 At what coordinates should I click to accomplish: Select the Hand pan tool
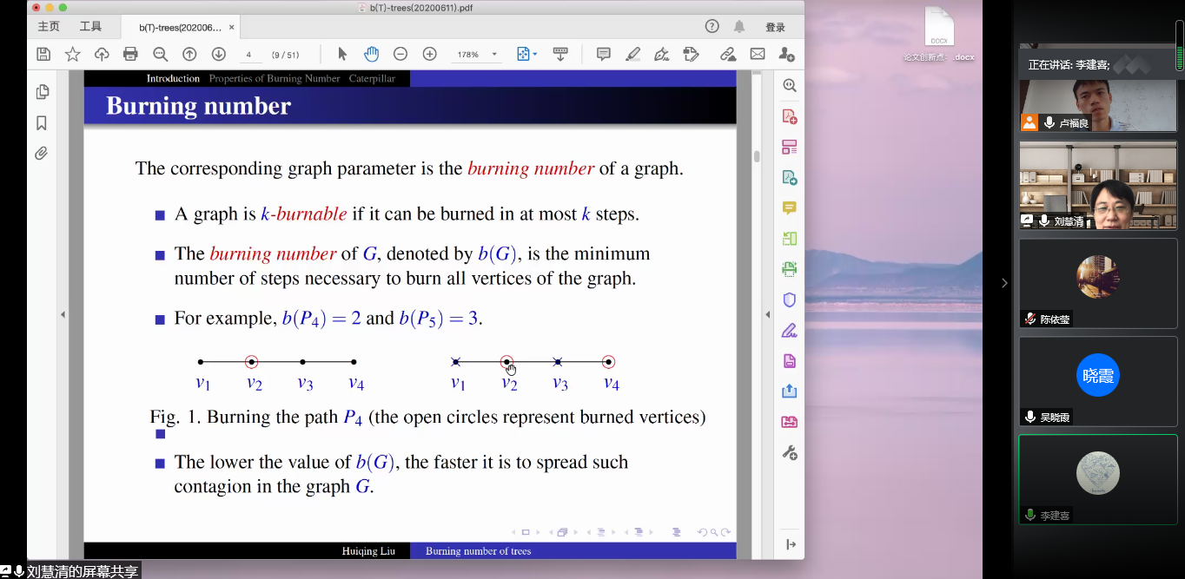click(371, 54)
